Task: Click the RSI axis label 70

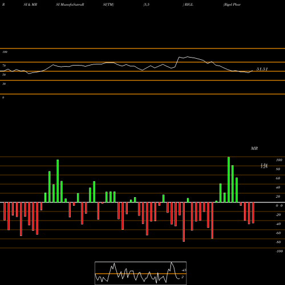Action: [x=4, y=66]
